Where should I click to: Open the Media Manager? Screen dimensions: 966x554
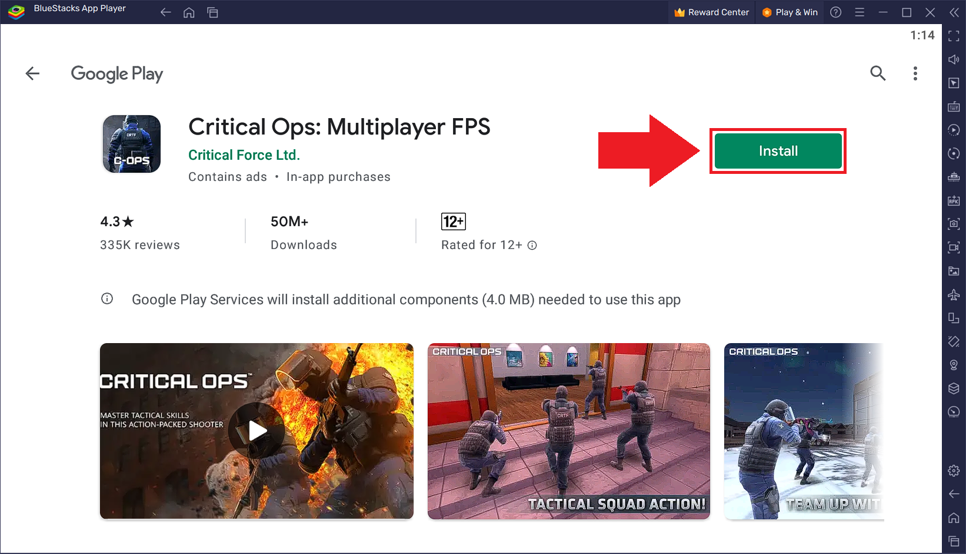coord(954,271)
